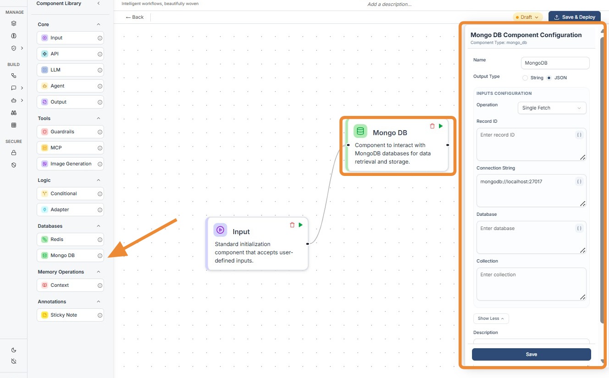
Task: Select the Input node title on the canvas
Action: tap(241, 232)
